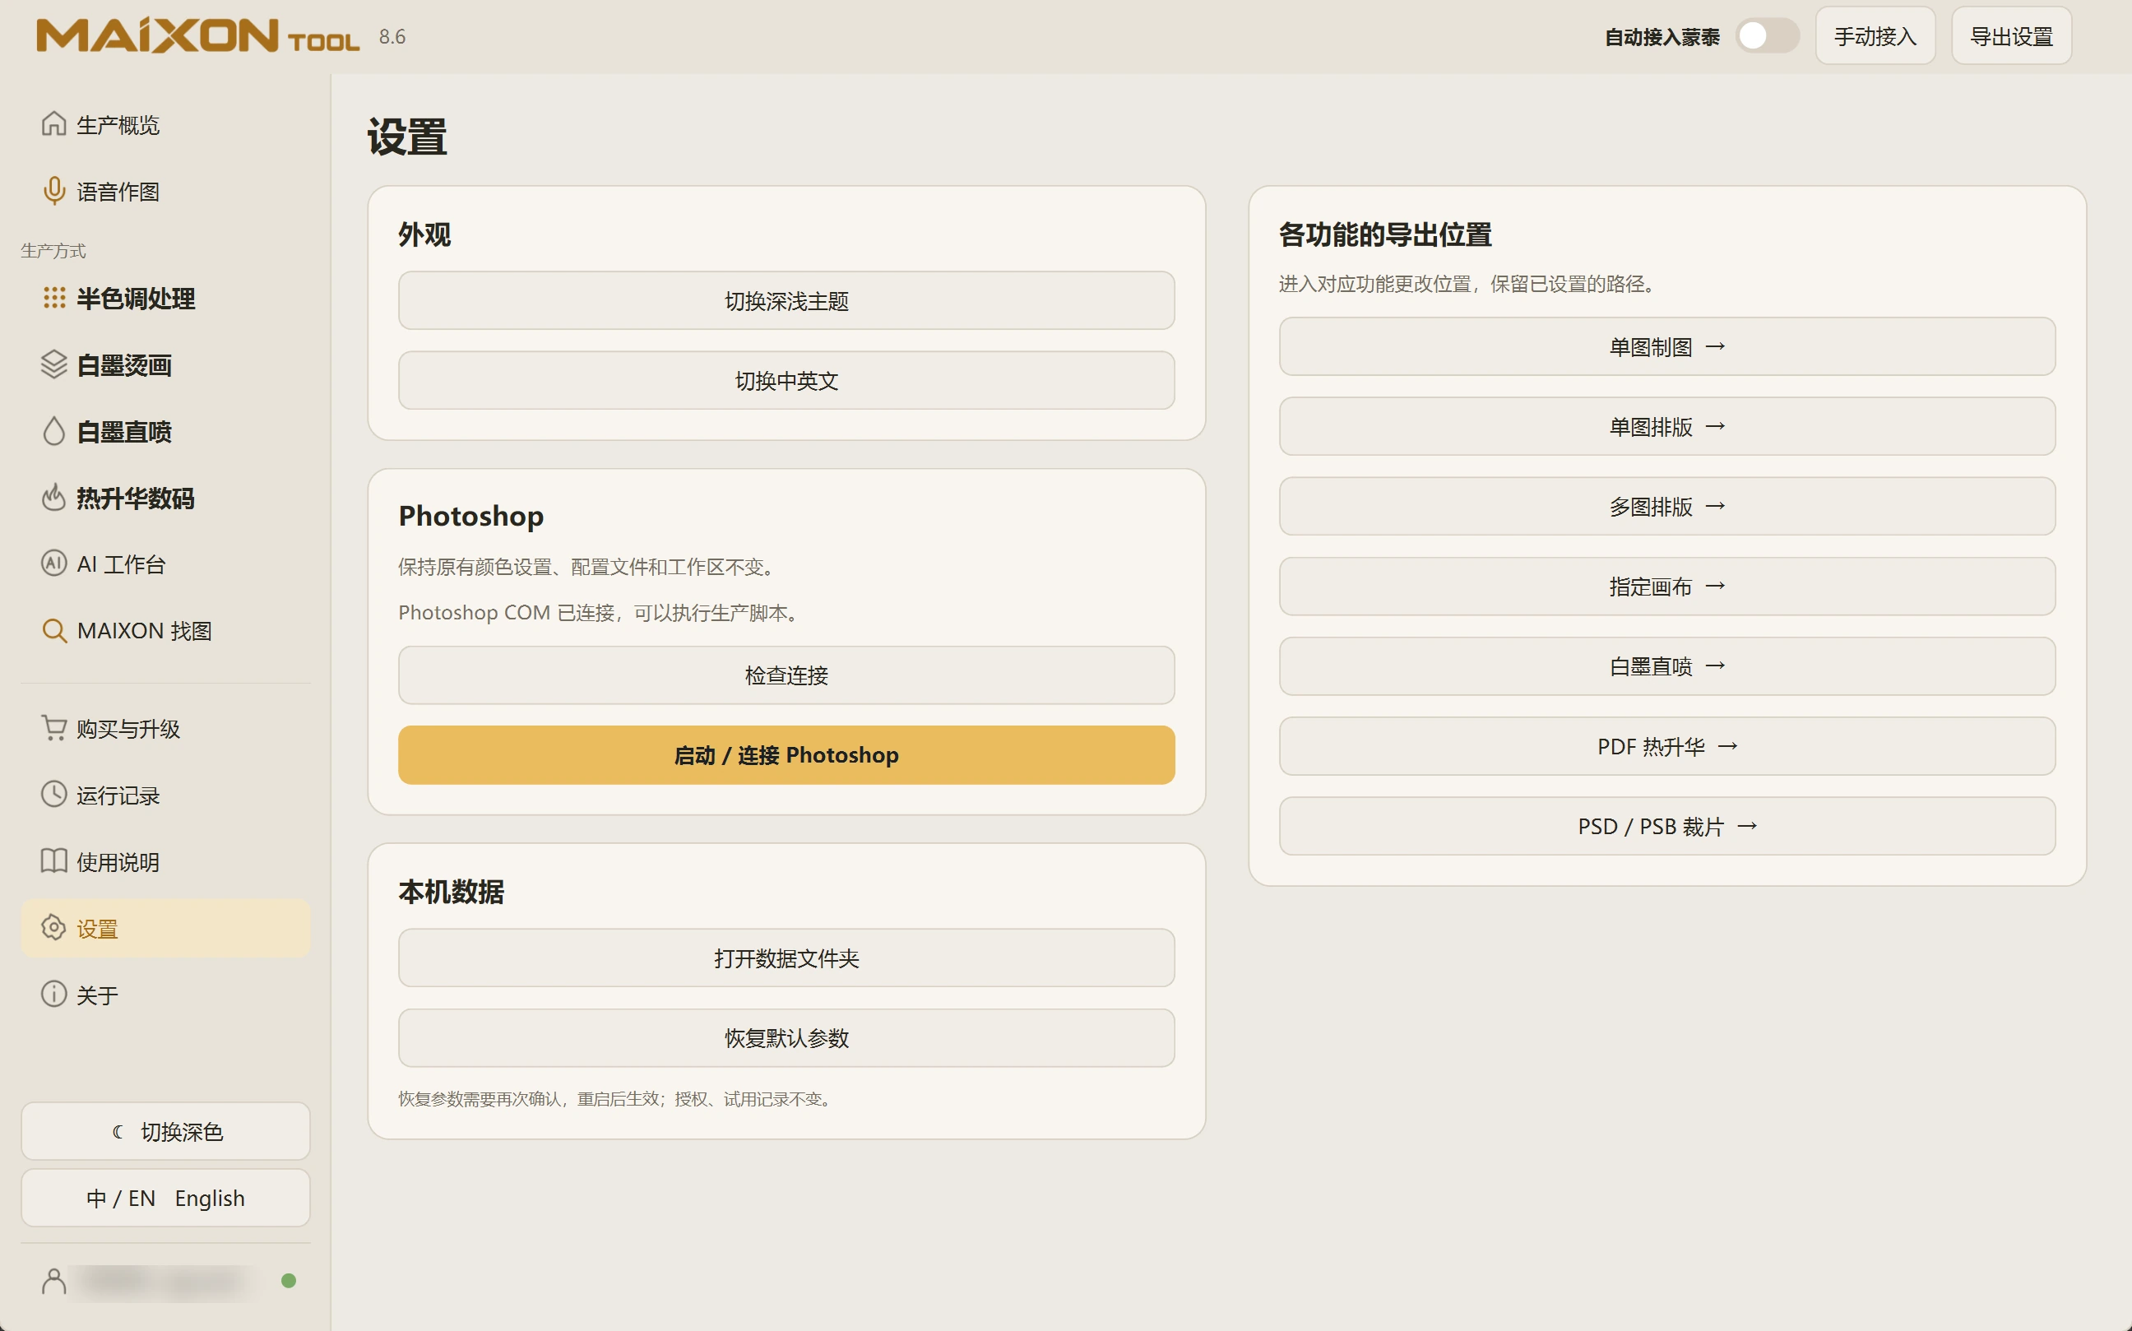This screenshot has height=1331, width=2132.
Task: Open the 关于 page
Action: coord(165,995)
